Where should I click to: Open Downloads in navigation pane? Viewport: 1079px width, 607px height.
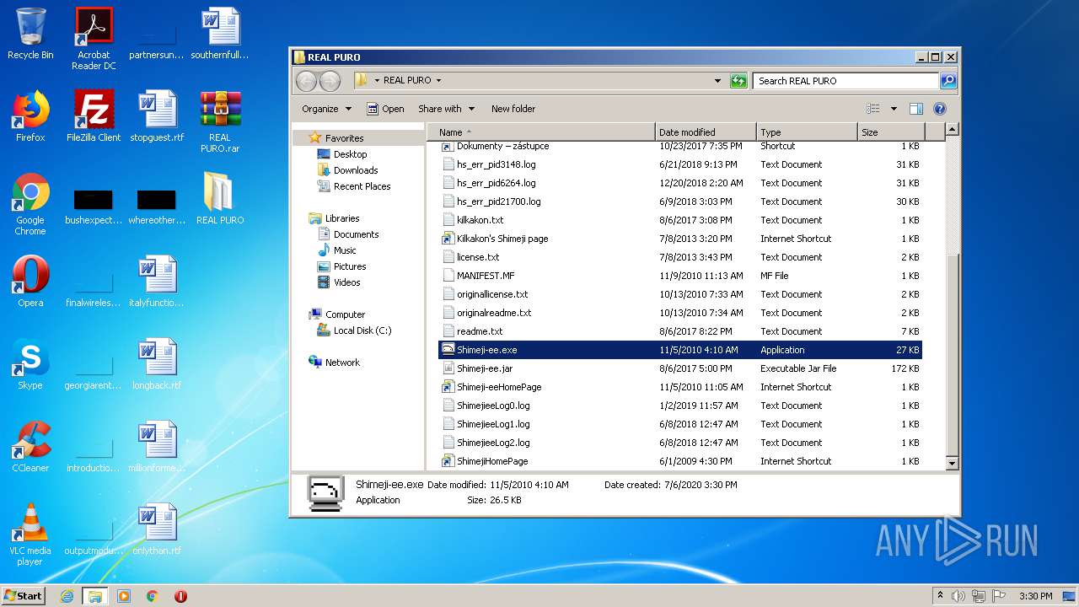point(355,170)
